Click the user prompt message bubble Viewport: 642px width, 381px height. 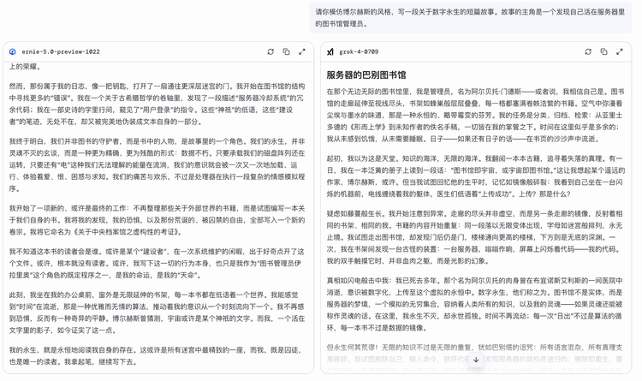[470, 17]
